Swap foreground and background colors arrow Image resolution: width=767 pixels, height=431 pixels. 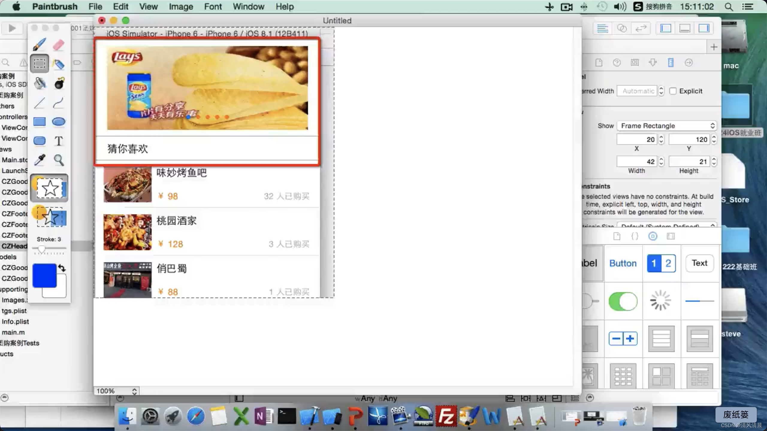pyautogui.click(x=62, y=268)
